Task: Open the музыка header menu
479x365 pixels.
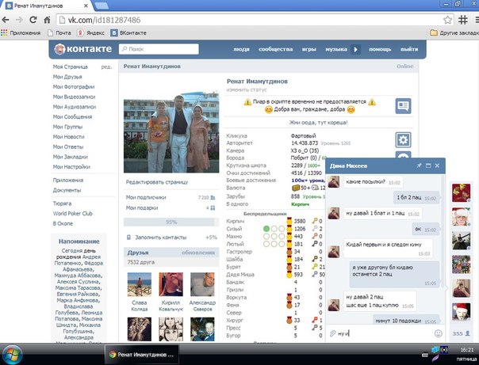Action: pyautogui.click(x=336, y=49)
